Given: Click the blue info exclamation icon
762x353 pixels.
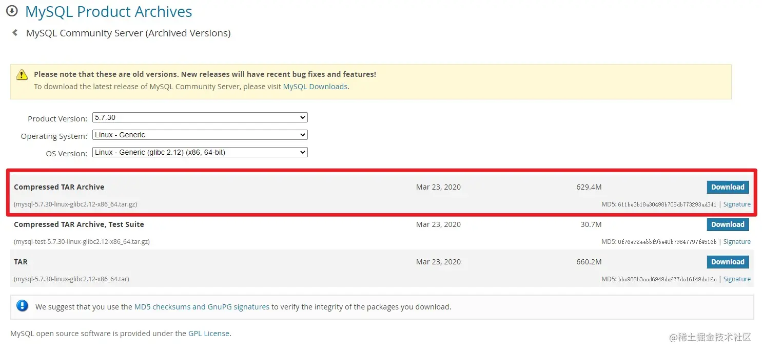Looking at the screenshot, I should click(x=22, y=306).
